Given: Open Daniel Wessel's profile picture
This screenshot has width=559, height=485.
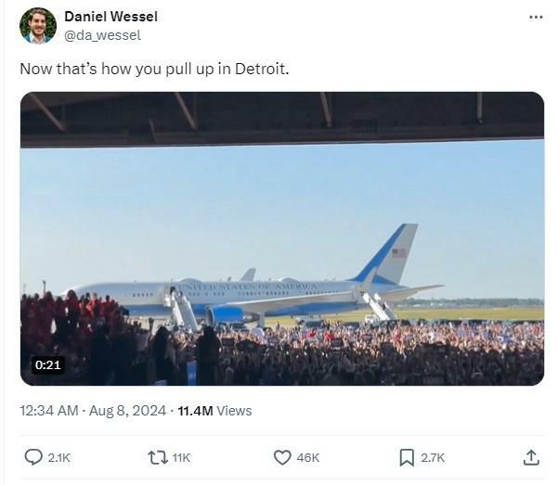Looking at the screenshot, I should pos(38,26).
